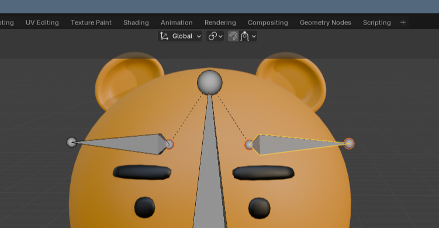Screen dimensions: 439x228
Task: Open the Compositing workspace tab
Action: 268,23
